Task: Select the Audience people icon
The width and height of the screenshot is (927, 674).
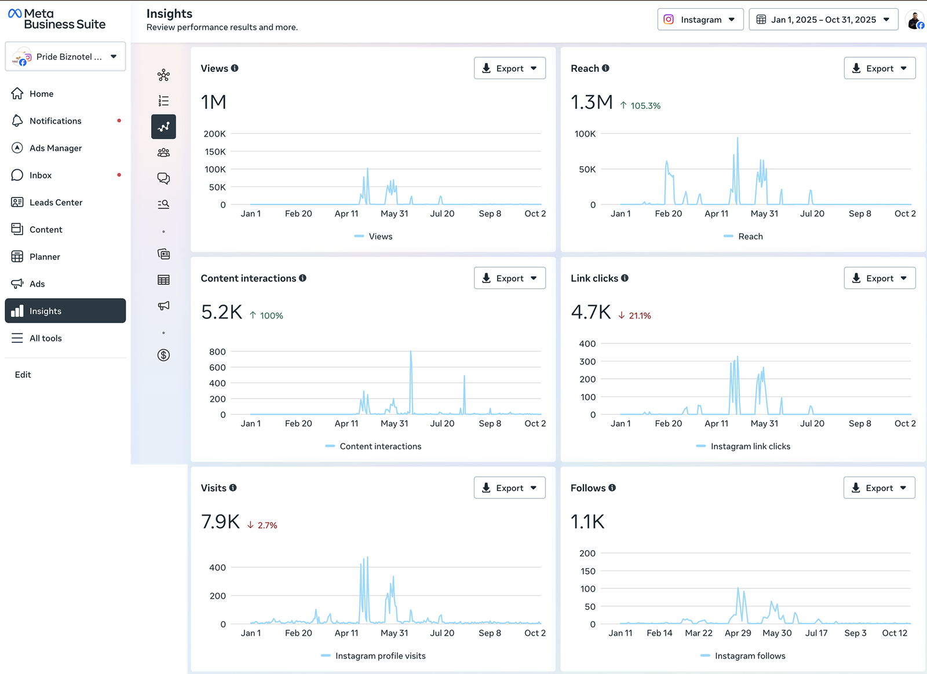Action: [x=163, y=153]
